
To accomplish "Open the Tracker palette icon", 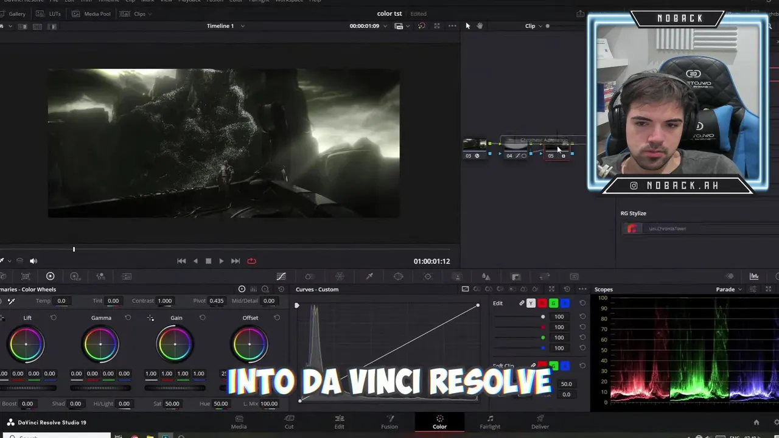I will pyautogui.click(x=428, y=276).
